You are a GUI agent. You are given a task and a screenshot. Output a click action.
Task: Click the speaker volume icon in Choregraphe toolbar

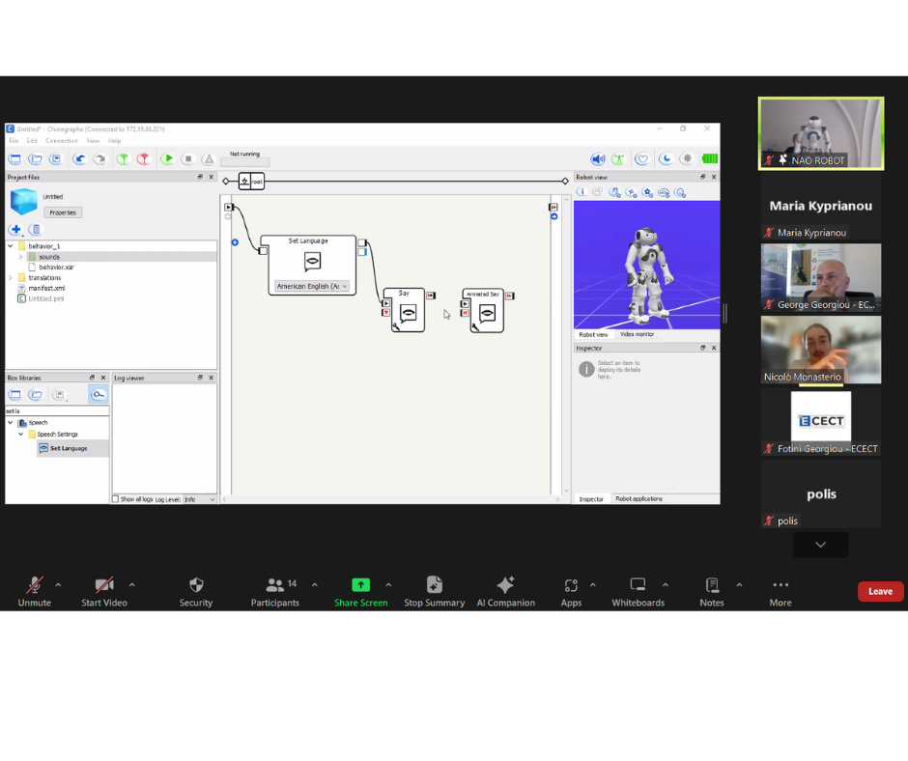point(598,158)
